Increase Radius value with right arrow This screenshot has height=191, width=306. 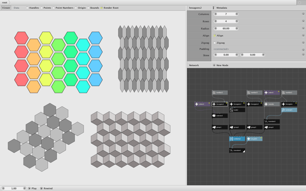point(237,29)
